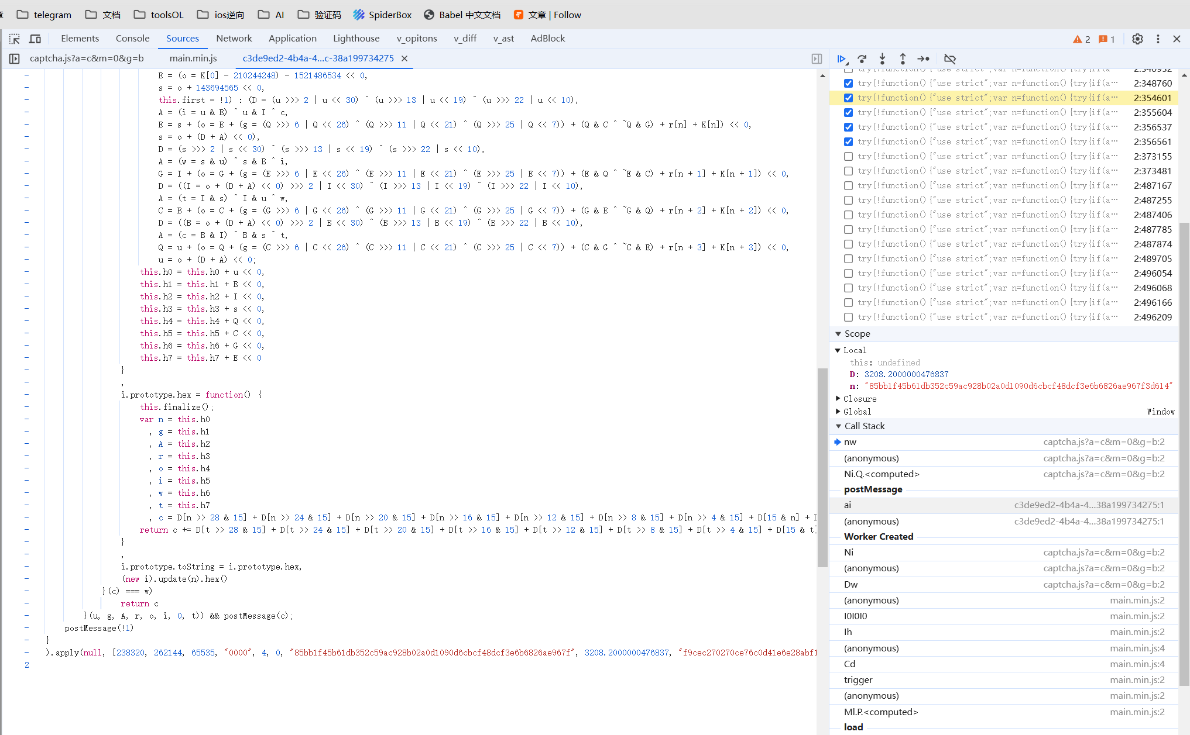Enable breakpoint at 2:487167
The height and width of the screenshot is (735, 1190).
point(848,185)
